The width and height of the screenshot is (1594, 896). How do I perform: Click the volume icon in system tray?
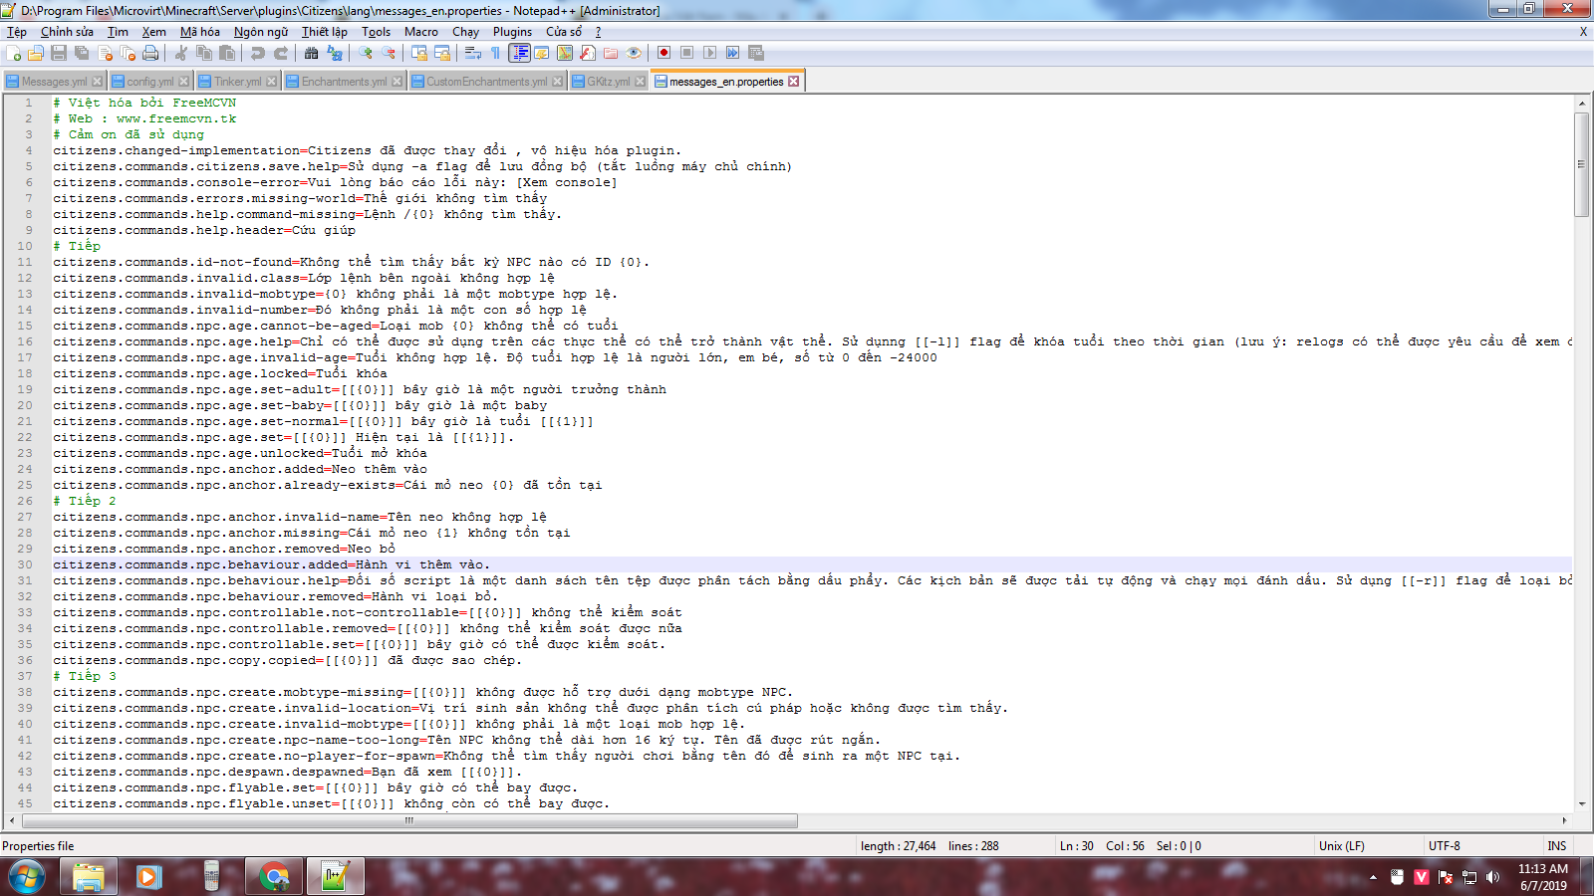(x=1492, y=877)
